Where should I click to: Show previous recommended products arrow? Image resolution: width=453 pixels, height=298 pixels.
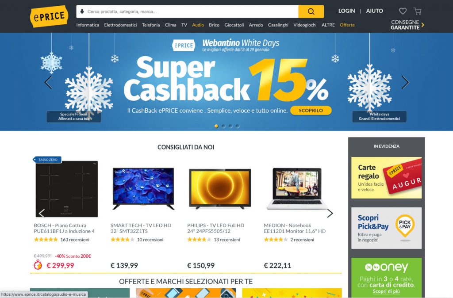coord(42,214)
